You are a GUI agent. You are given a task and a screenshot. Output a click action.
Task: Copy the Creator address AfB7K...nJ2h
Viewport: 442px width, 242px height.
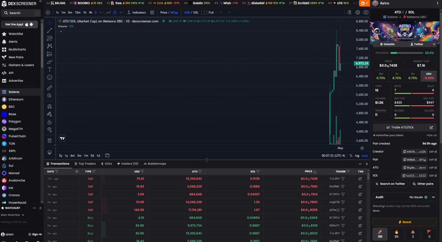pyautogui.click(x=414, y=151)
